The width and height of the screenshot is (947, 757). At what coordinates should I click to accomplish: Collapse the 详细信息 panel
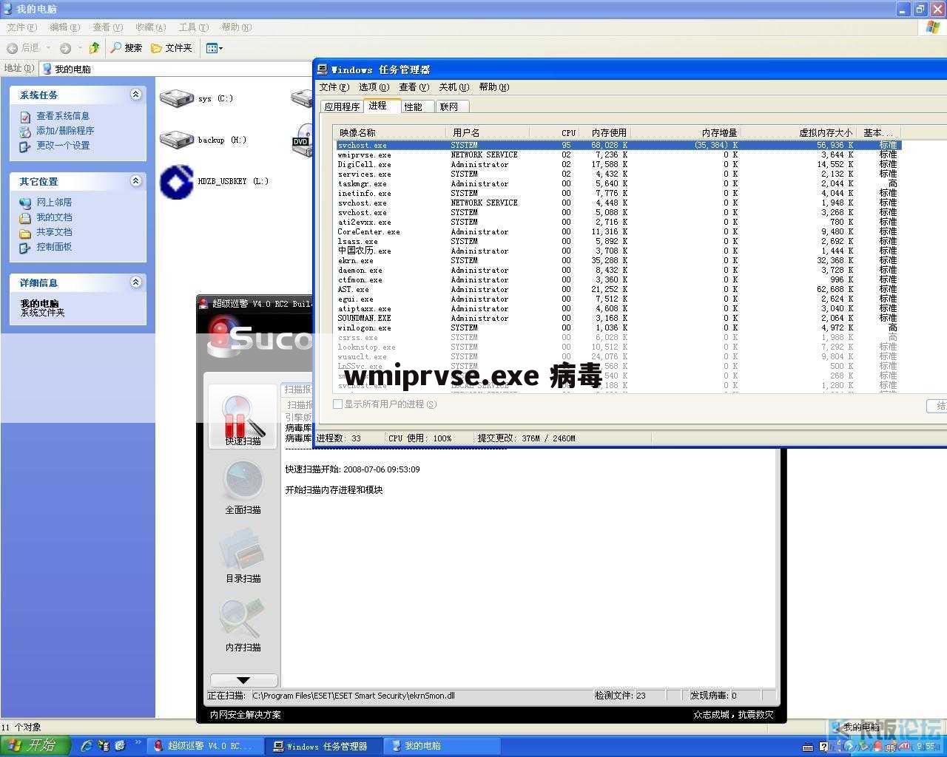coord(135,282)
